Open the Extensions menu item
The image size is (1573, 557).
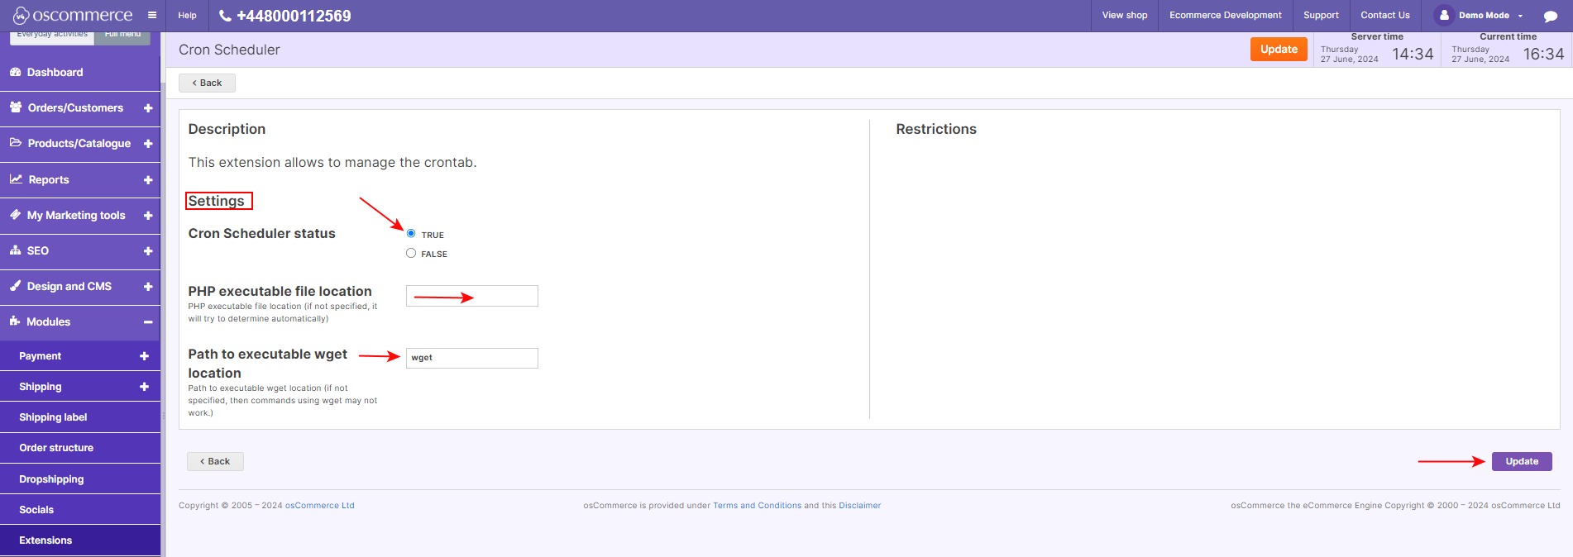pyautogui.click(x=80, y=540)
